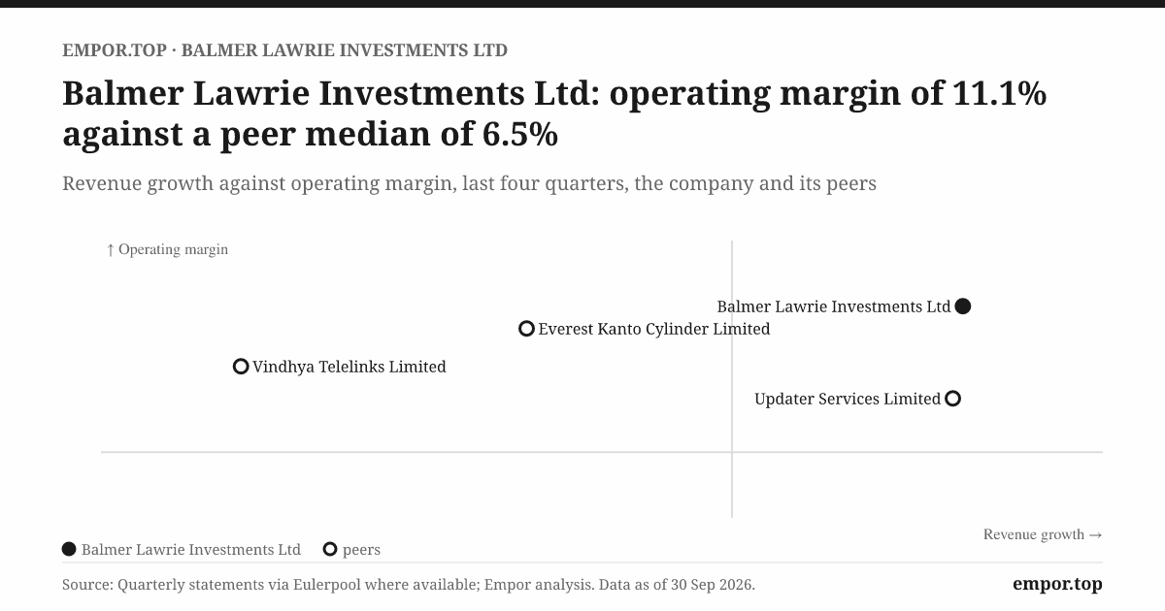The image size is (1165, 611).
Task: Select the Vindhya Telelinks Limited label
Action: click(x=349, y=367)
